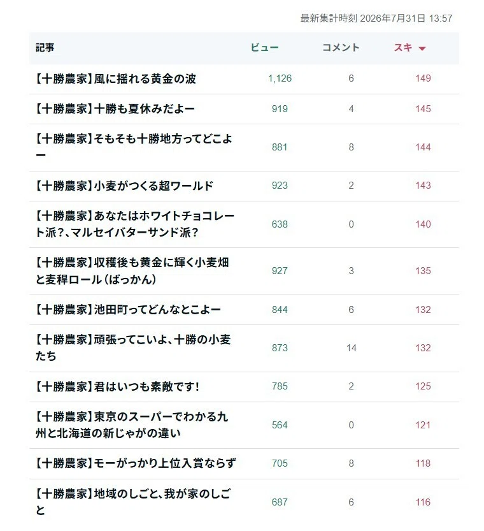The width and height of the screenshot is (484, 531).
Task: Open article 池田町ってどんなとこよー
Action: coord(128,310)
